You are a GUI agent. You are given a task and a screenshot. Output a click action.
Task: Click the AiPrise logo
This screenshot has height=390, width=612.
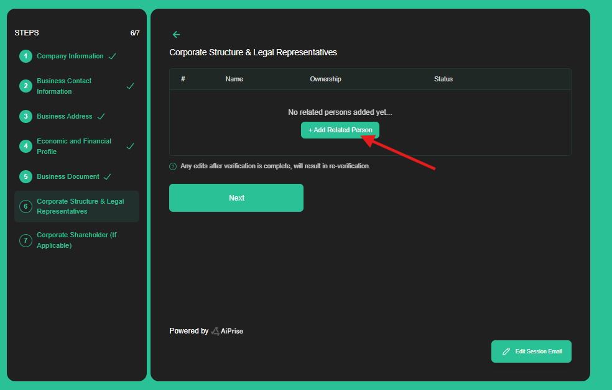coord(227,331)
